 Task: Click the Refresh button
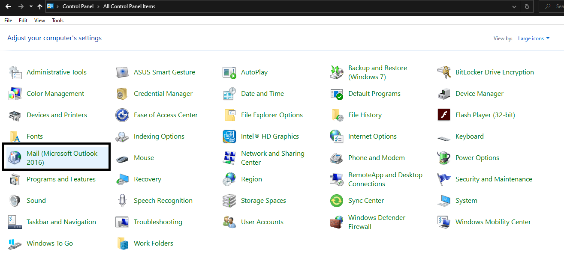click(x=527, y=6)
